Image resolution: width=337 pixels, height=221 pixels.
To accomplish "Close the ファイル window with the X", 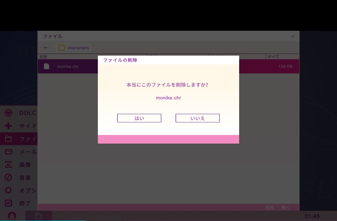I will click(x=293, y=36).
